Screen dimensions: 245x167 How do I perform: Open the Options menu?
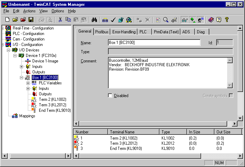click(58, 11)
